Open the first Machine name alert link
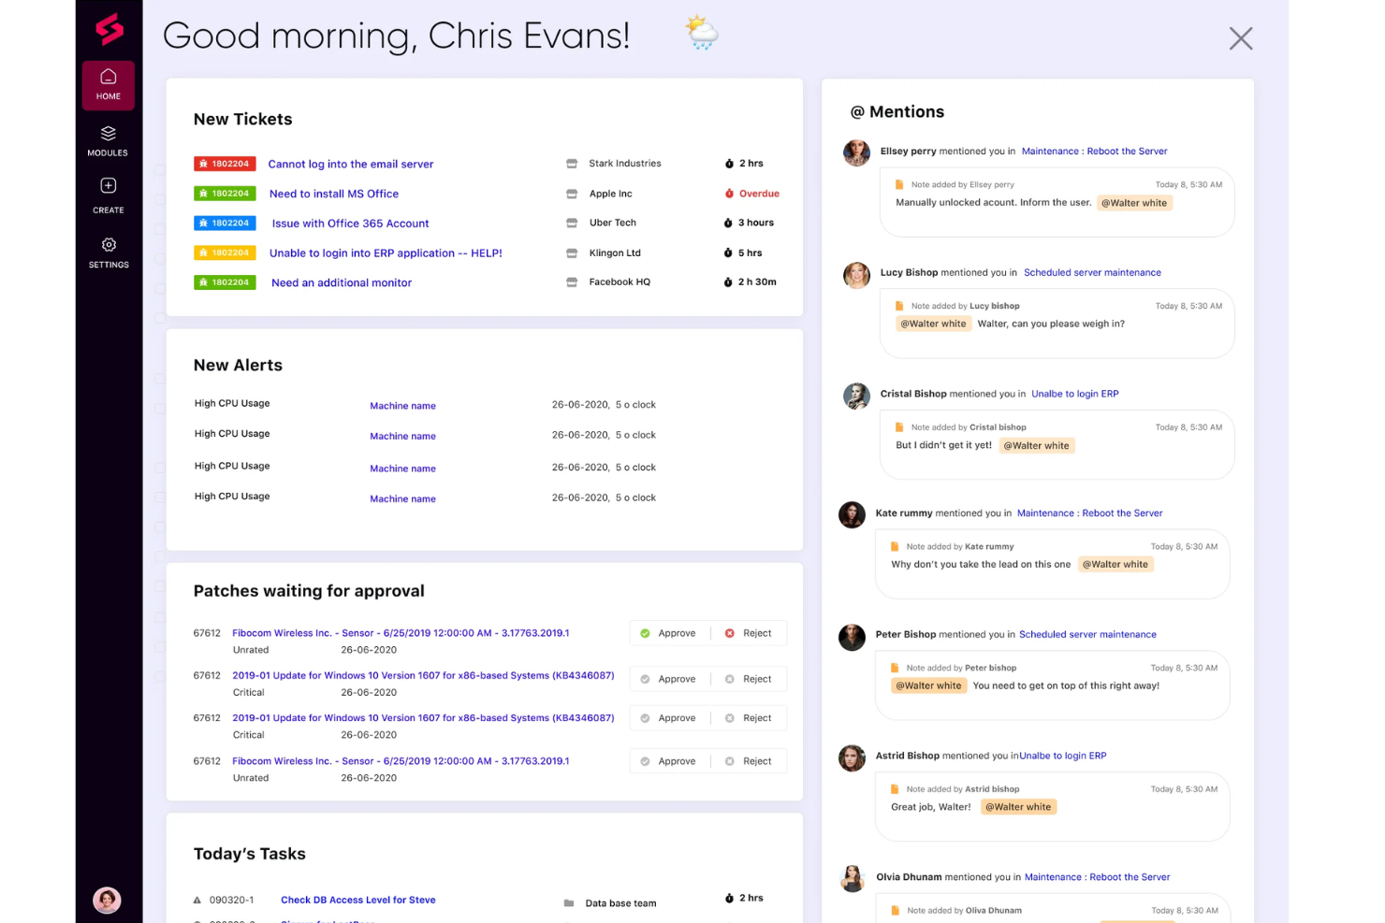This screenshot has height=923, width=1385. pos(402,406)
